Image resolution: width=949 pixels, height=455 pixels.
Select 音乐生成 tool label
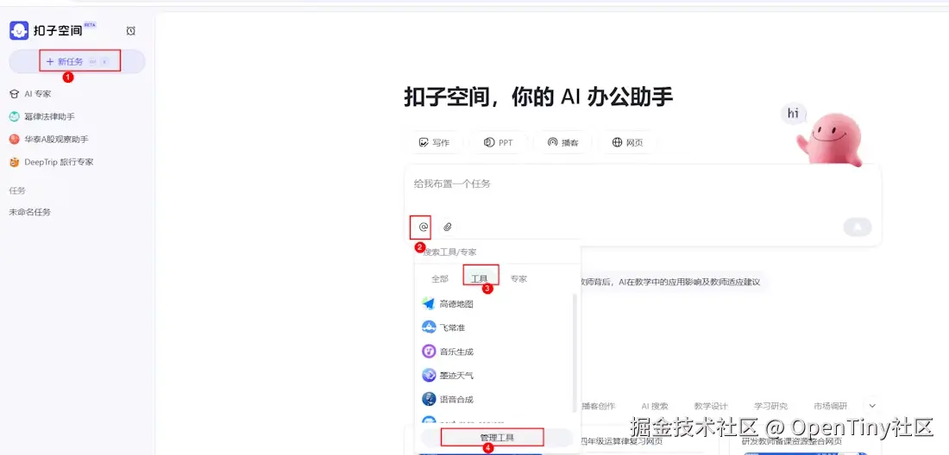456,352
